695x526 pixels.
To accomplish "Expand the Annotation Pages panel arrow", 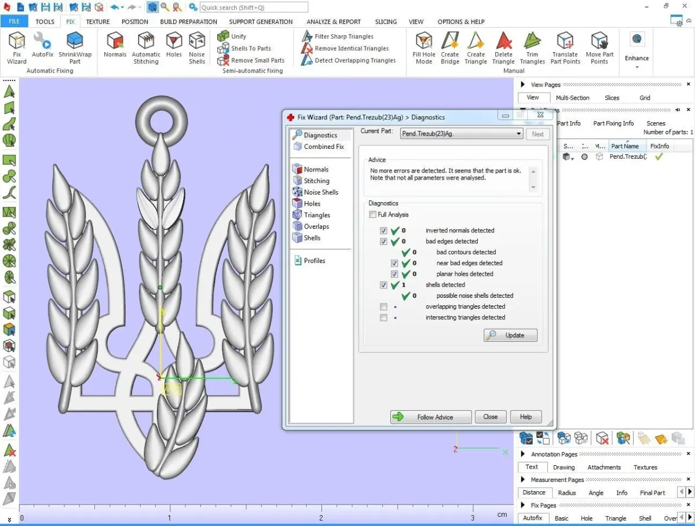I will click(522, 454).
